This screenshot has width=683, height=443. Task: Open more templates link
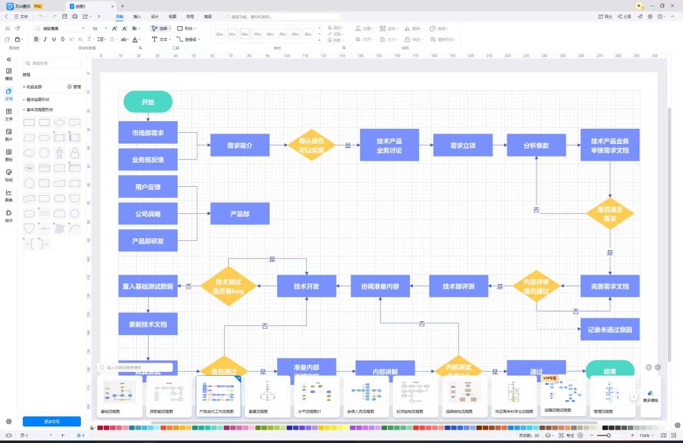pos(651,396)
